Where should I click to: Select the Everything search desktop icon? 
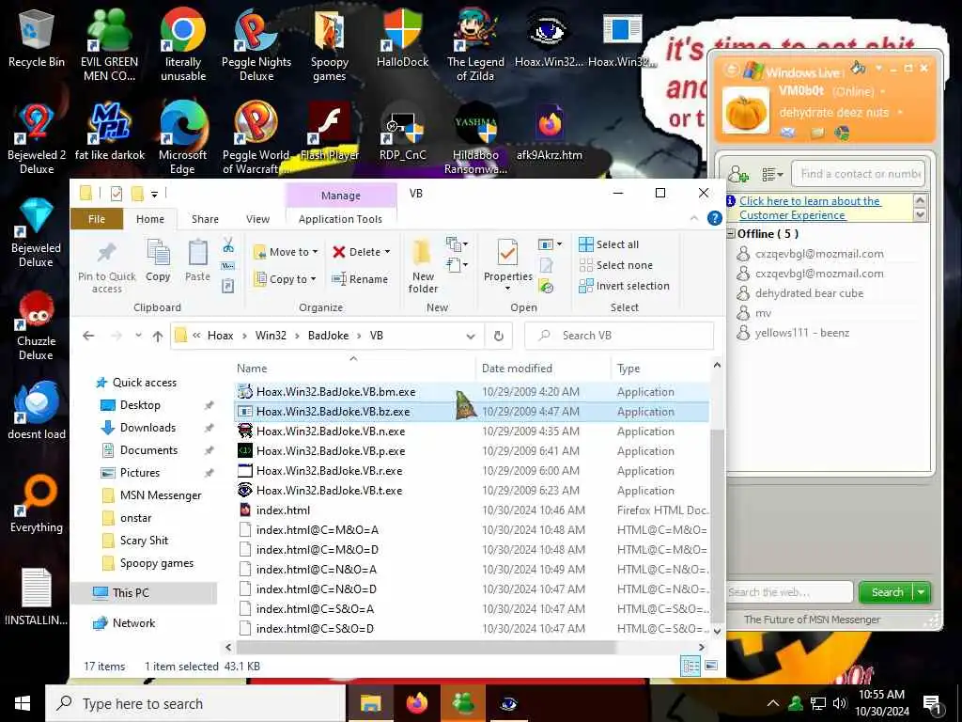(37, 505)
